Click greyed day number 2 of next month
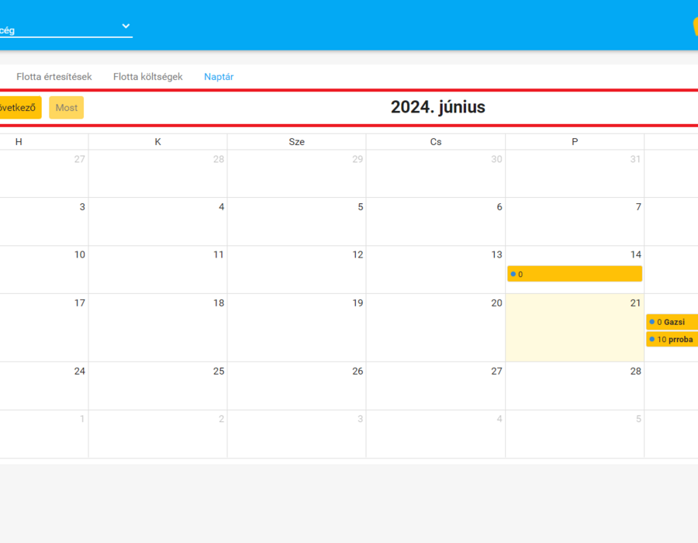Image resolution: width=698 pixels, height=543 pixels. pyautogui.click(x=221, y=419)
